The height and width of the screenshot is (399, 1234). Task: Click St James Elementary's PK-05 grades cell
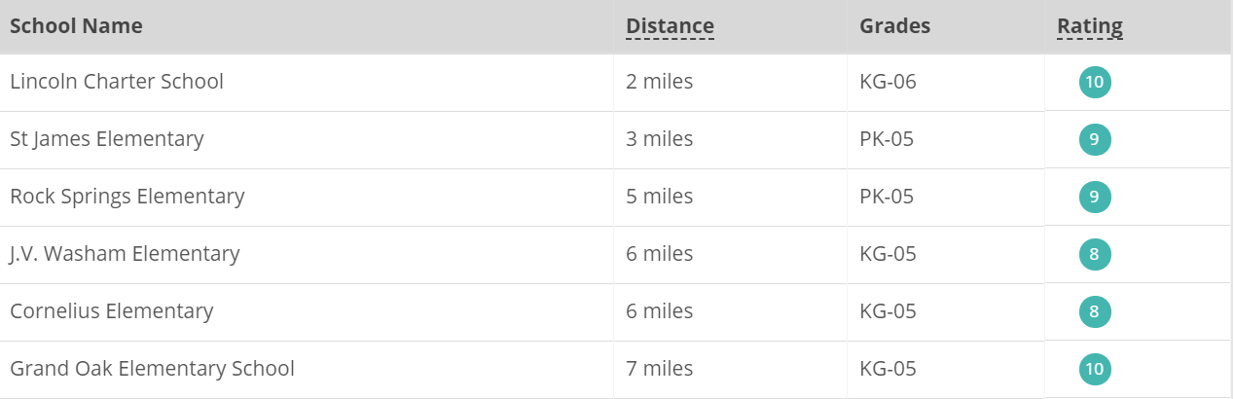point(886,139)
